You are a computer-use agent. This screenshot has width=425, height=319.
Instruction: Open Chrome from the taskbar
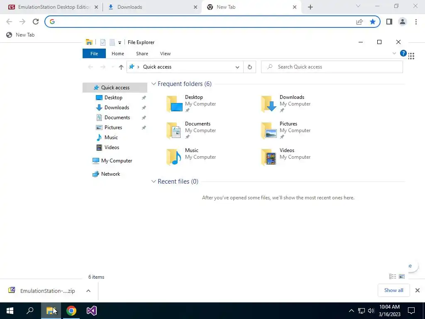pyautogui.click(x=71, y=311)
